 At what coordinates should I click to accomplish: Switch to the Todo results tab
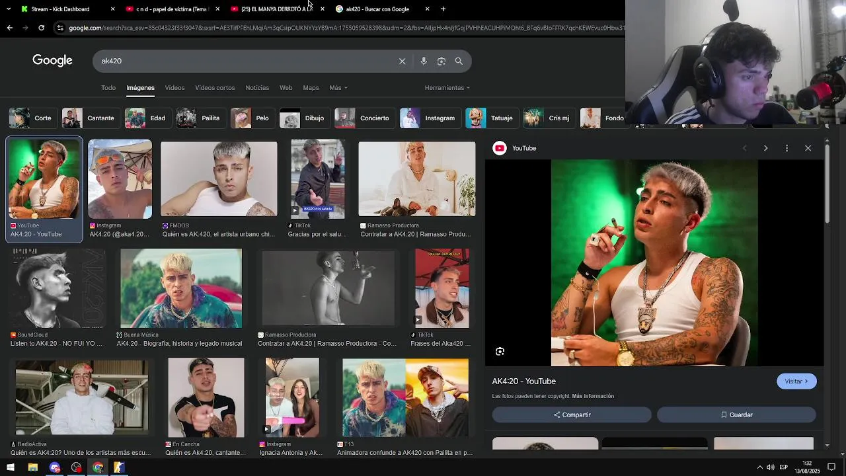pos(108,88)
